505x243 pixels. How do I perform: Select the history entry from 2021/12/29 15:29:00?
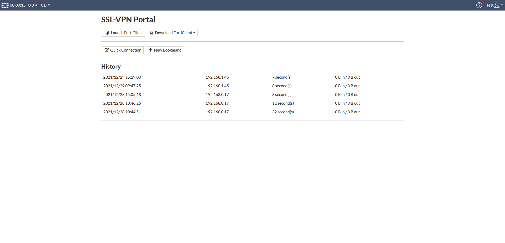click(x=122, y=77)
